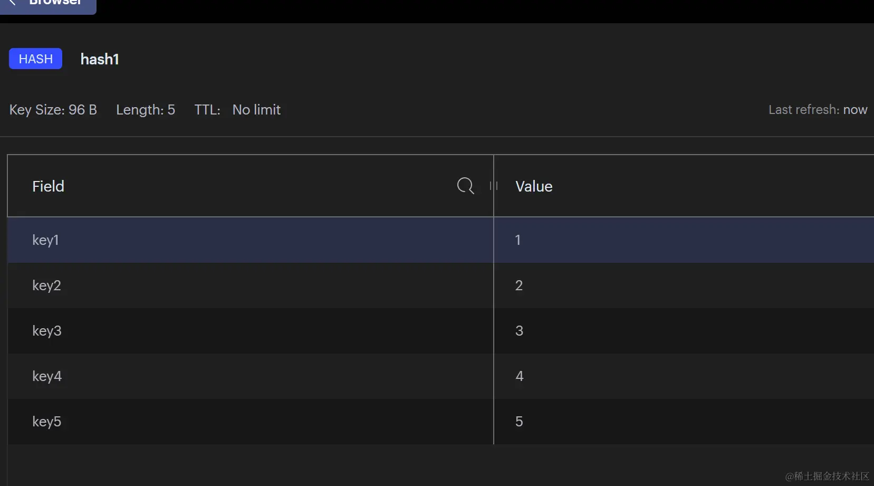Click value 3 of key3
The image size is (874, 486).
[519, 331]
